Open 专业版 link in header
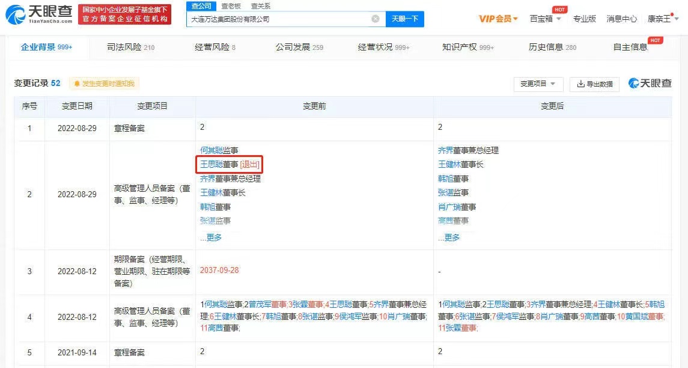 click(x=585, y=19)
